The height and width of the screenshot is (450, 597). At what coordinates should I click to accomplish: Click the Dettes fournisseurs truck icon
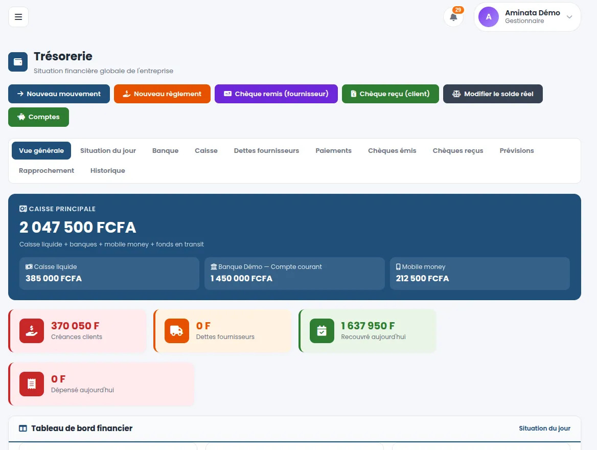coord(177,331)
